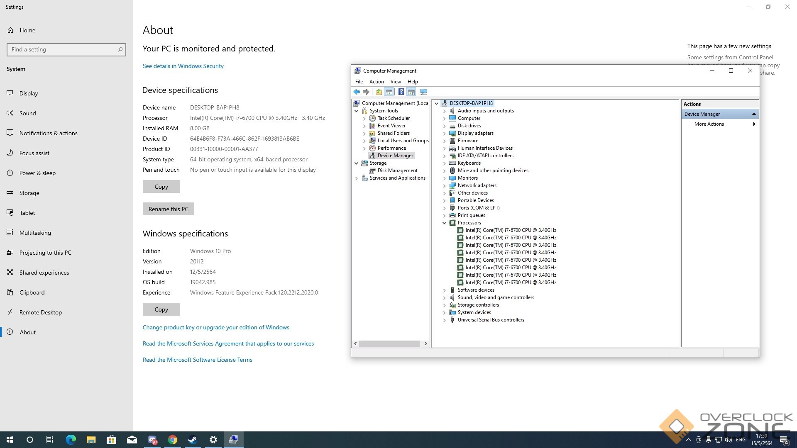Viewport: 797px width, 448px height.
Task: Click the Rename this PC button
Action: [168, 209]
